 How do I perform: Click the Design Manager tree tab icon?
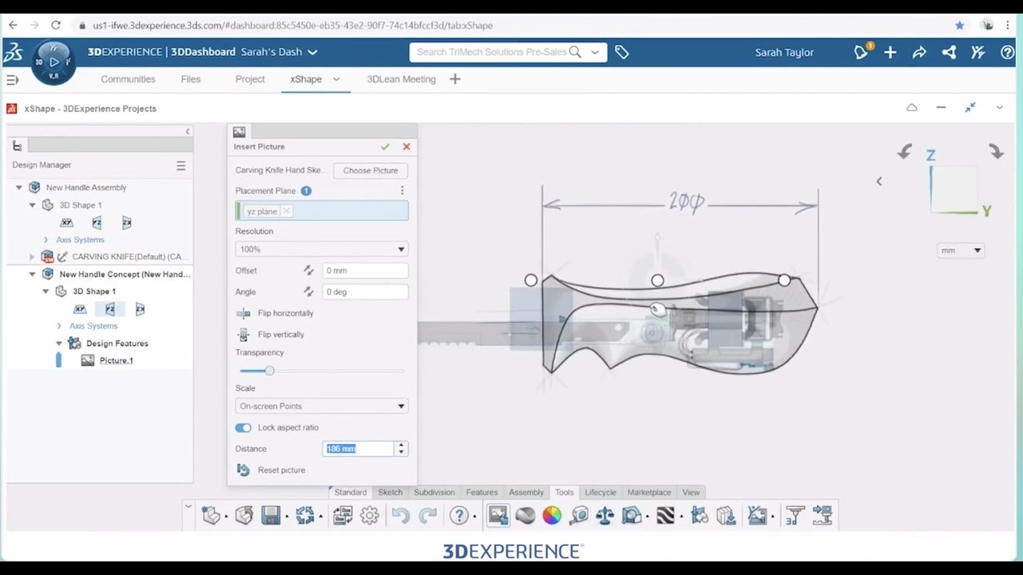(x=17, y=145)
